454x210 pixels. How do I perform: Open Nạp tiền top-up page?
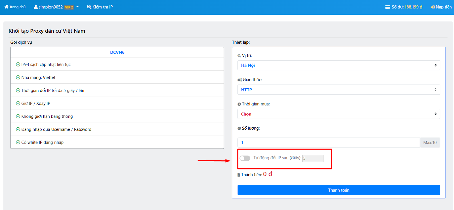pyautogui.click(x=441, y=7)
